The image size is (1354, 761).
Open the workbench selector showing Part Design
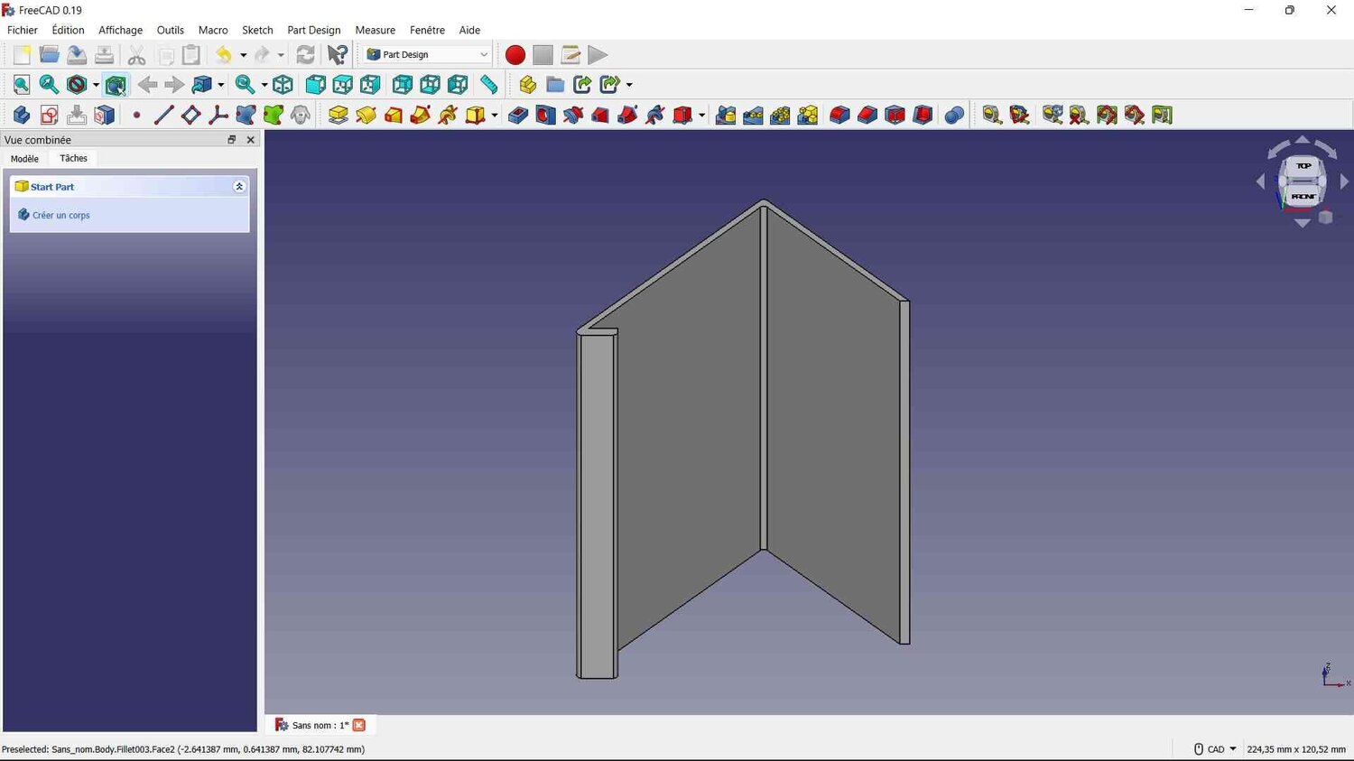tap(427, 55)
